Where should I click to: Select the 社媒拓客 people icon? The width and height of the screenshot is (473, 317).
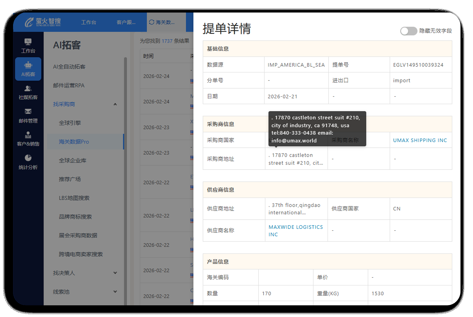[28, 89]
